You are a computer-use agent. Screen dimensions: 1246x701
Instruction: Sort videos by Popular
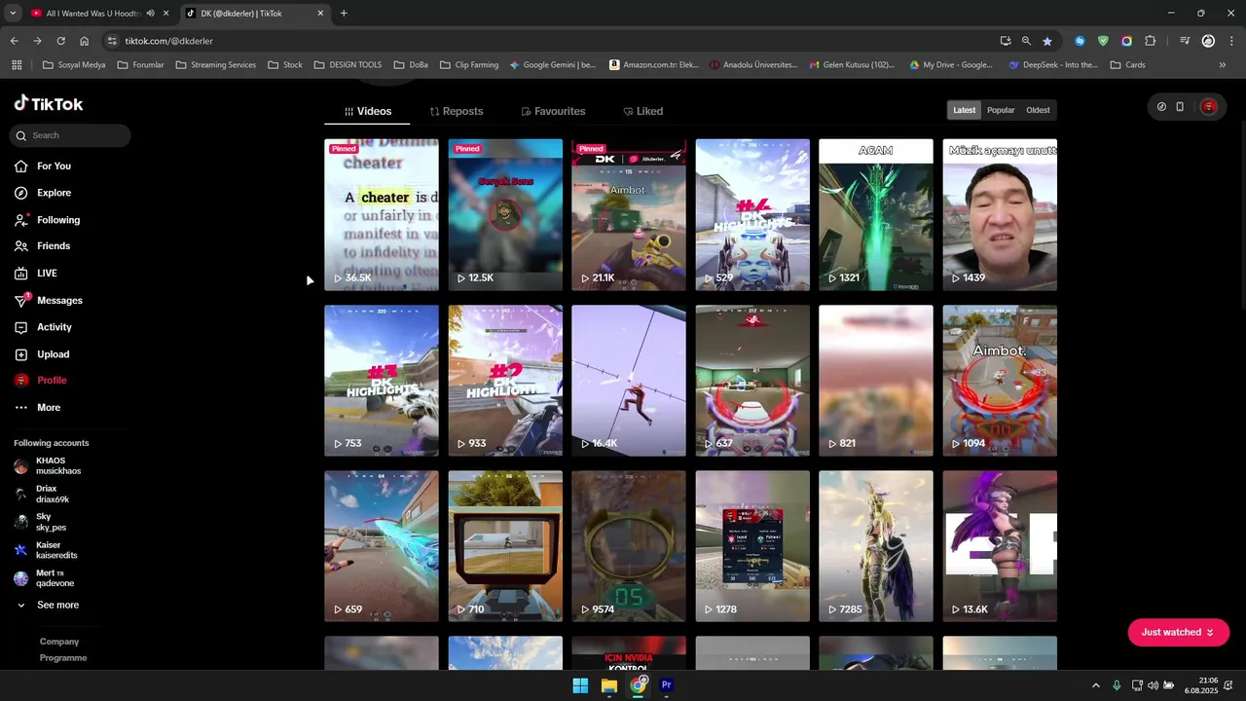[1001, 110]
